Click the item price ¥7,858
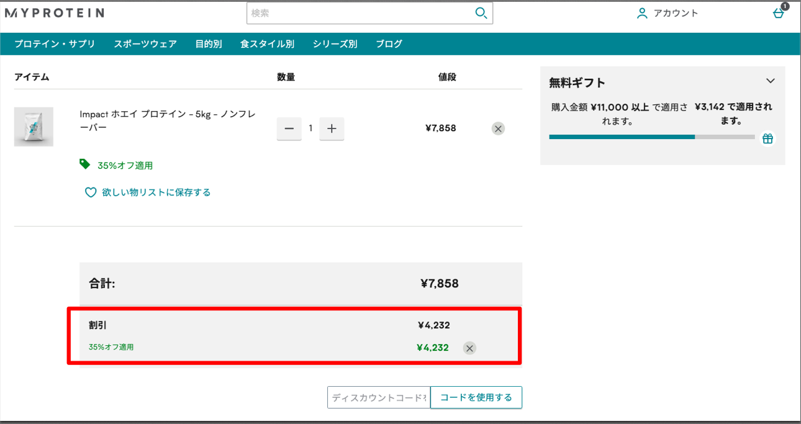This screenshot has height=424, width=801. 441,129
